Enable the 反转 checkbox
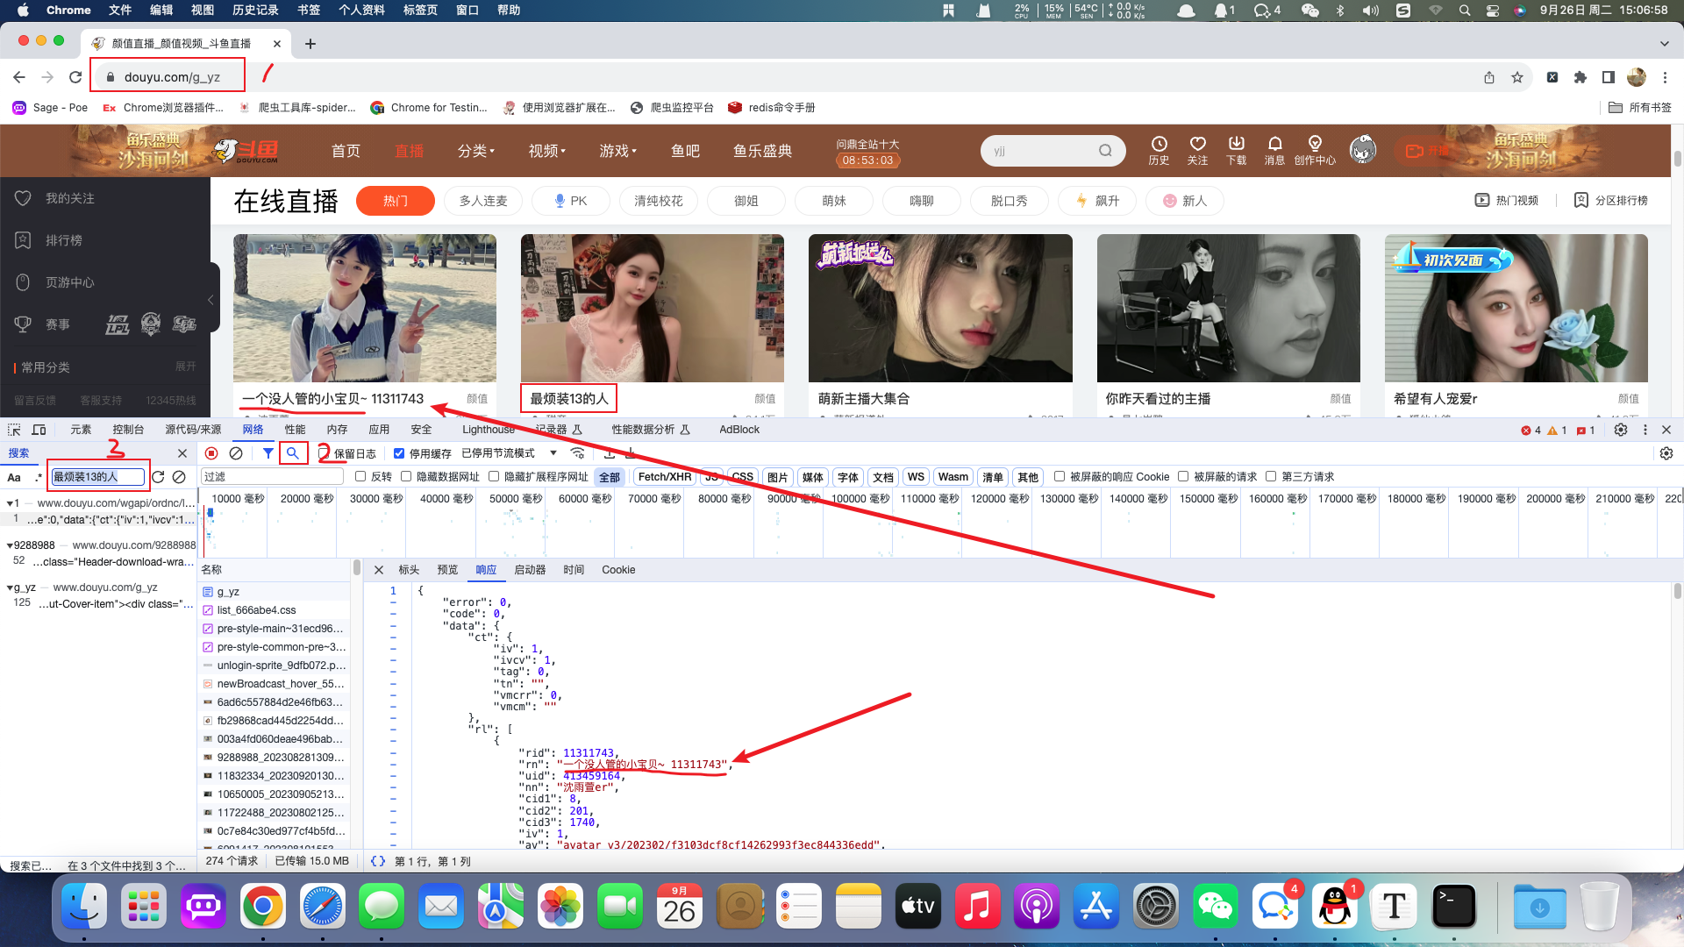1684x947 pixels. pos(360,477)
